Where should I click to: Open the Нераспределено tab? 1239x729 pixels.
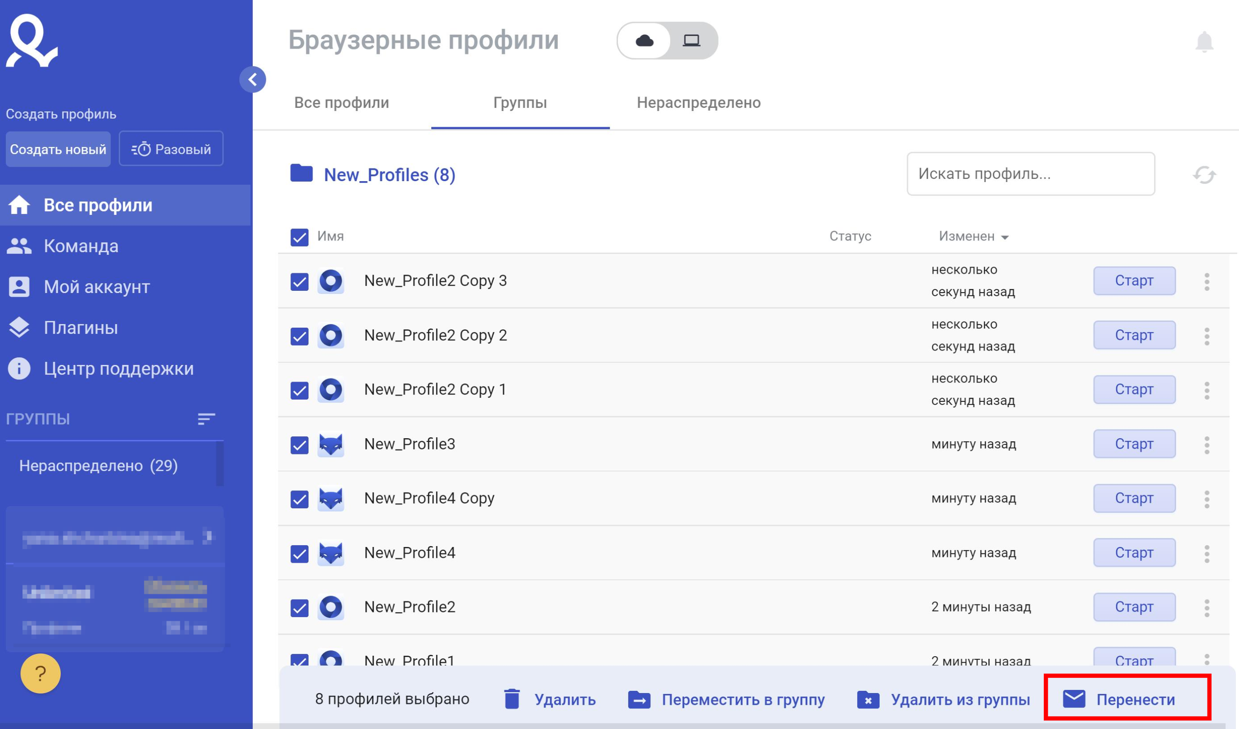(x=699, y=102)
